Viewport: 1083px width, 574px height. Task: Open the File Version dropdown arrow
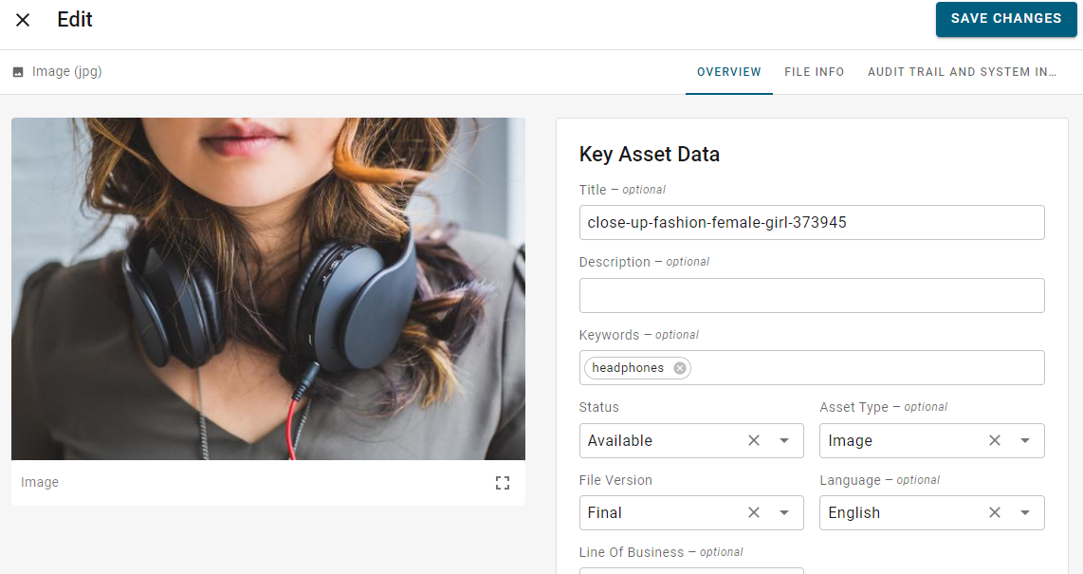[x=784, y=512]
